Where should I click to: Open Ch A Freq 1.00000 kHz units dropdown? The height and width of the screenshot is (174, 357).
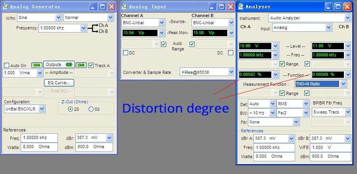pos(276,55)
